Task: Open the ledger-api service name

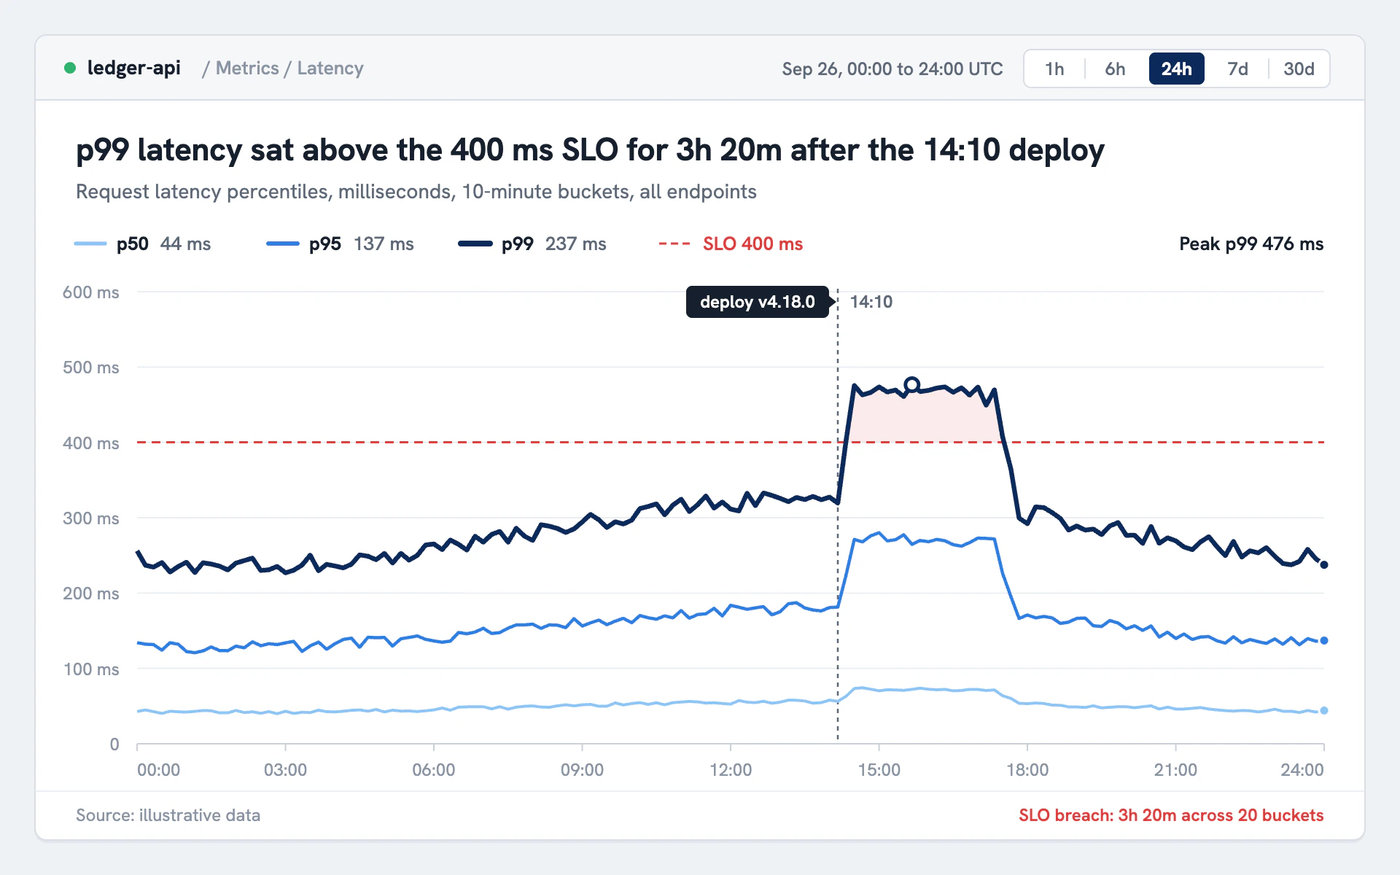Action: tap(133, 68)
